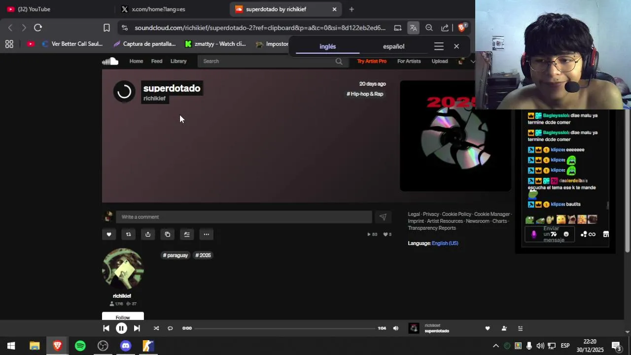Screen dimensions: 631x355
Task: Open Try Artist Pro link
Action: 372,61
